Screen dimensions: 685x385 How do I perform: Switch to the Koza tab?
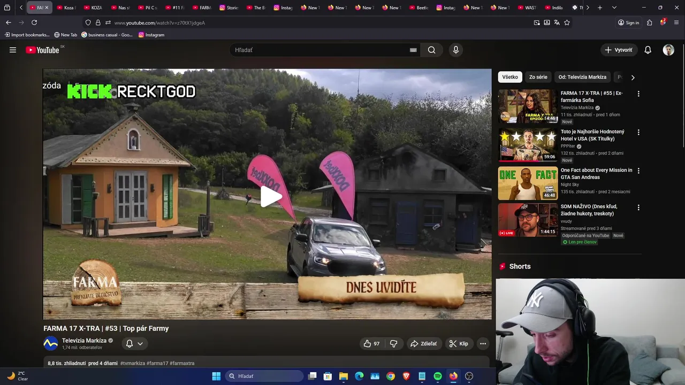[x=66, y=7]
